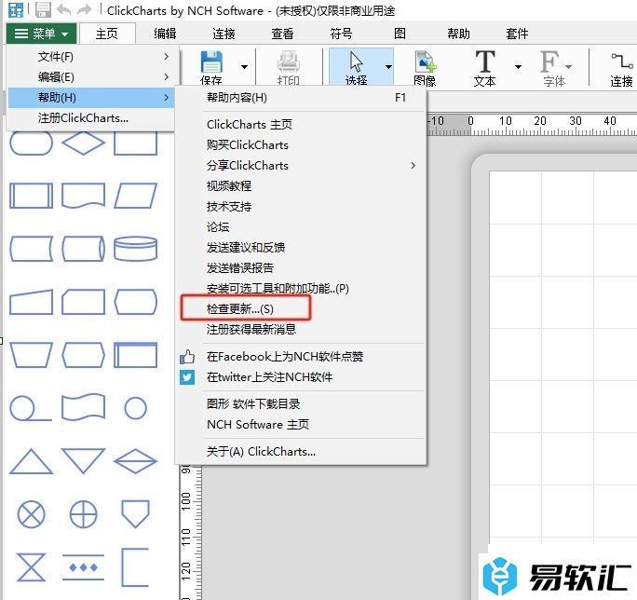Click the Print toolbar icon
The width and height of the screenshot is (637, 600).
coord(288,67)
